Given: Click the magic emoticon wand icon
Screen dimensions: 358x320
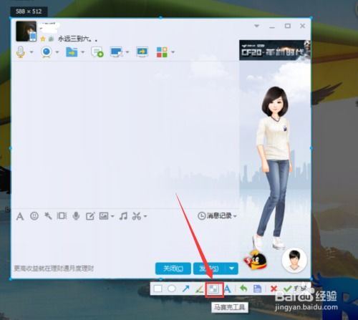Looking at the screenshot, I should (x=48, y=216).
